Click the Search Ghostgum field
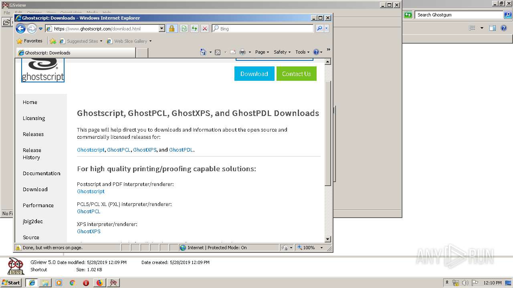The height and width of the screenshot is (288, 513). click(x=460, y=15)
